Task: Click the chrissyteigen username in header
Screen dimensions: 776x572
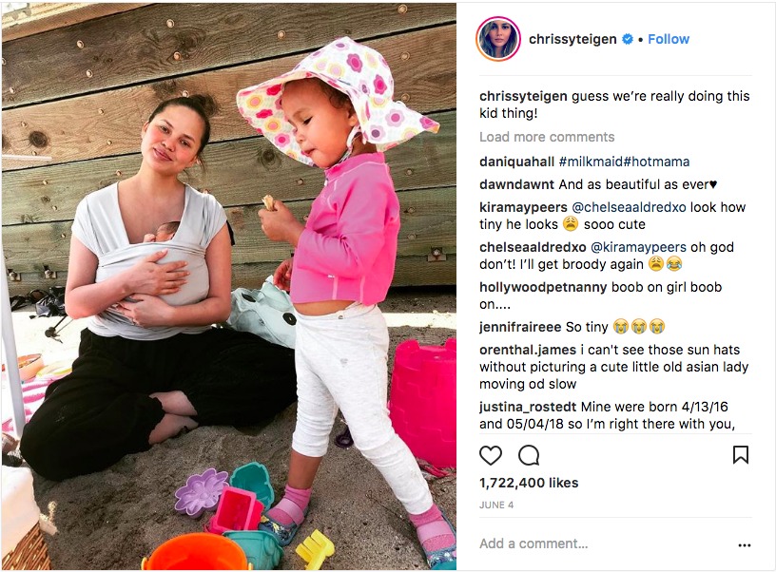Action: click(572, 39)
